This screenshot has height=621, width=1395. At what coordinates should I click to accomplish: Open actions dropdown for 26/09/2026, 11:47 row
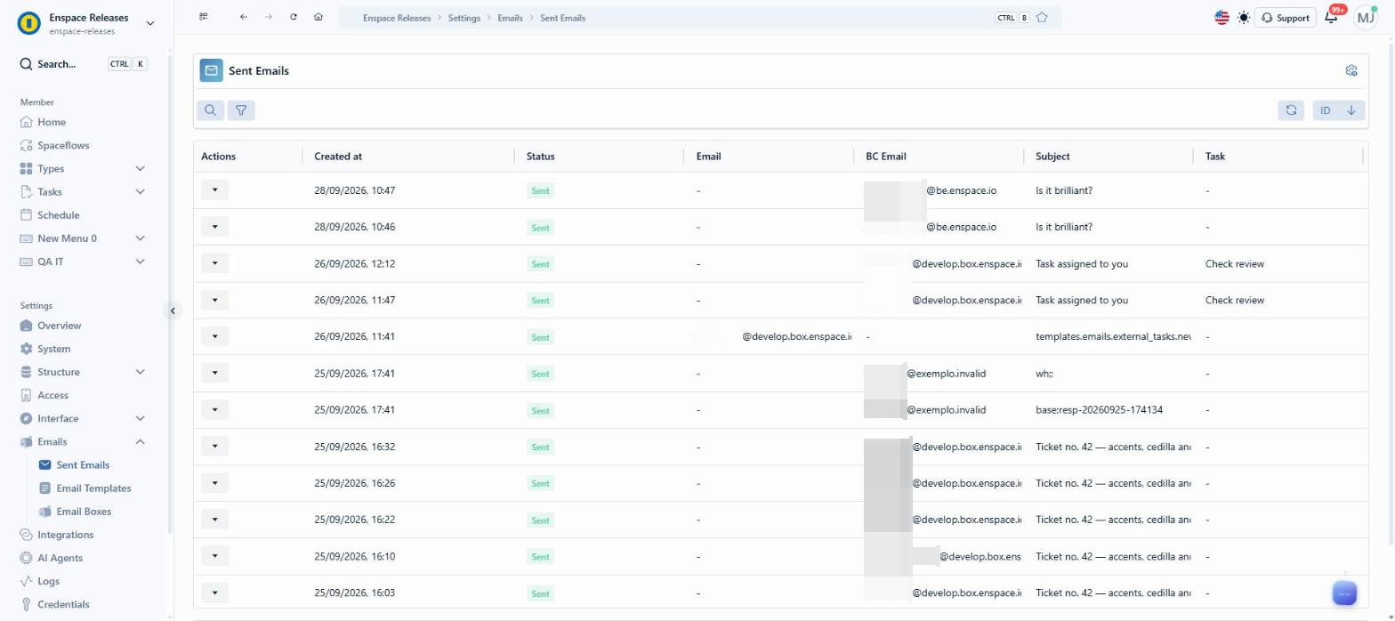214,299
